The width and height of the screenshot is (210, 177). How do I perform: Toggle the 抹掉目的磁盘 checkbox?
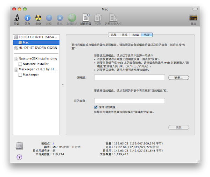tap(96, 107)
